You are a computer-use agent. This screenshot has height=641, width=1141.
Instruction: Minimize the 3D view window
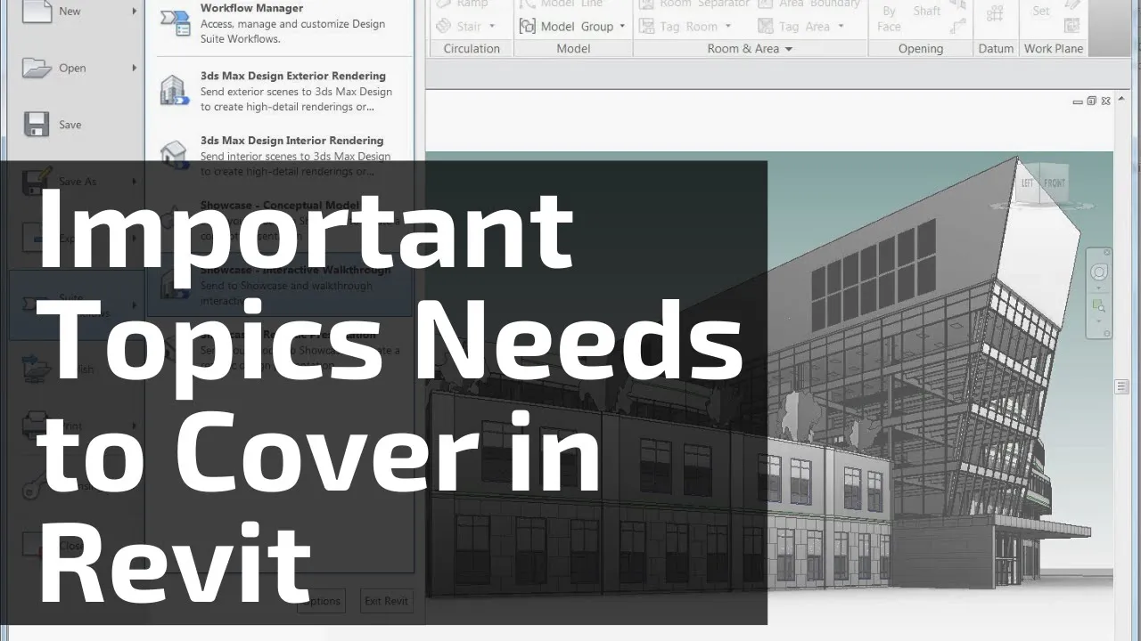pyautogui.click(x=1078, y=102)
